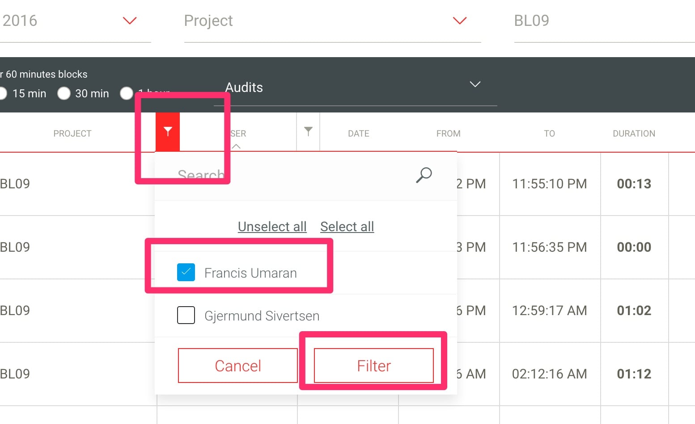Viewport: 695px width, 424px height.
Task: Focus the Search input field in filter popup
Action: pyautogui.click(x=295, y=175)
